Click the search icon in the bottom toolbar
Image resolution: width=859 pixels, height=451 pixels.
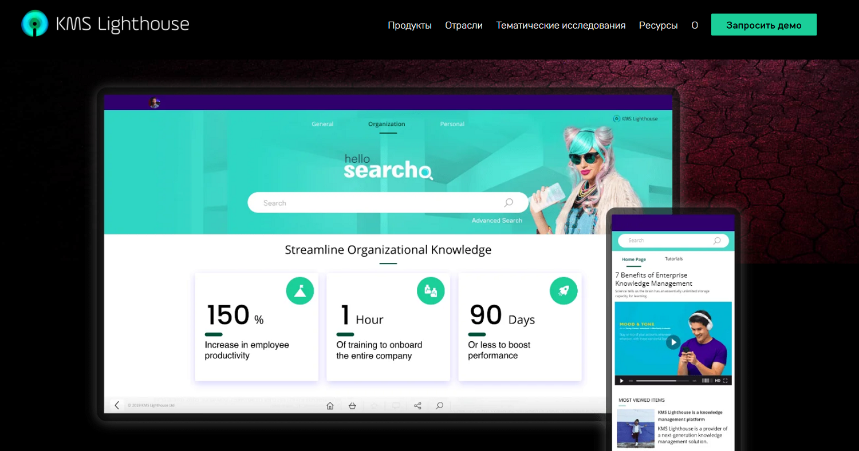point(439,406)
